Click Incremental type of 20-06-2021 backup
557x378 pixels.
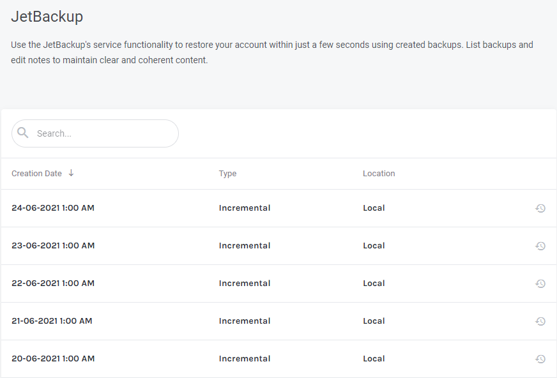pos(245,359)
